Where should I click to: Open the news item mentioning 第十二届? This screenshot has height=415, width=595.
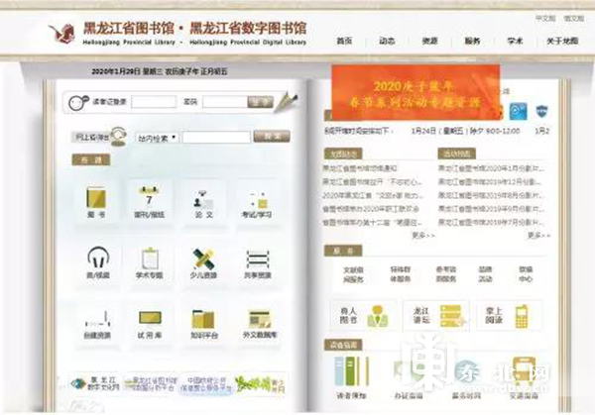point(372,223)
